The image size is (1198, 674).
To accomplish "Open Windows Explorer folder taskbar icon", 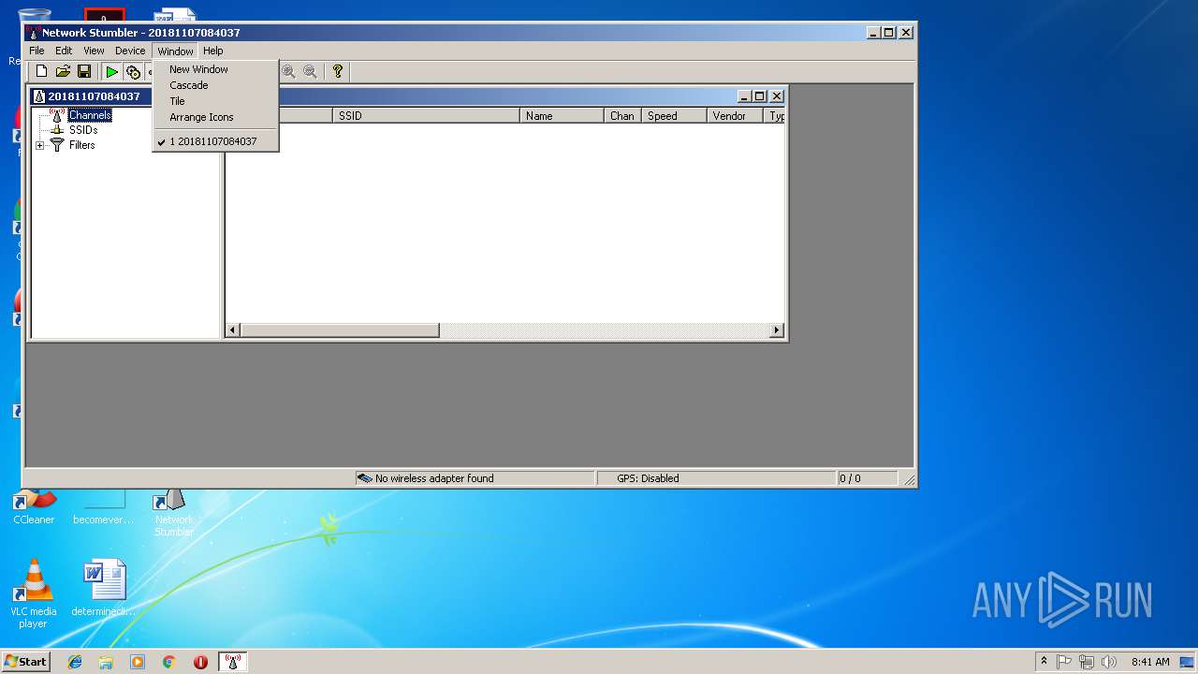I will (x=106, y=662).
